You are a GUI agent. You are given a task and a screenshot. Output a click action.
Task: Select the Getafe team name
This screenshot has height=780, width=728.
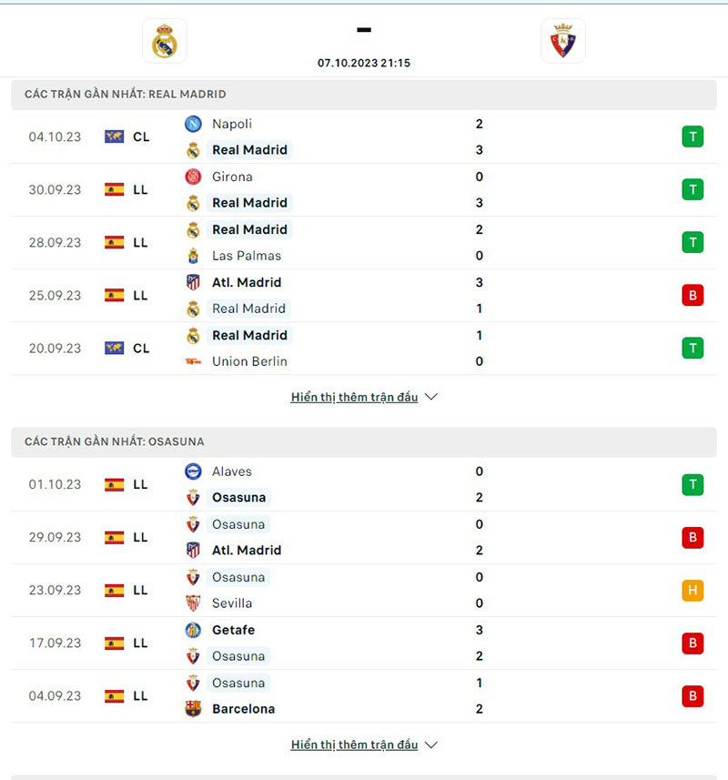pyautogui.click(x=233, y=630)
